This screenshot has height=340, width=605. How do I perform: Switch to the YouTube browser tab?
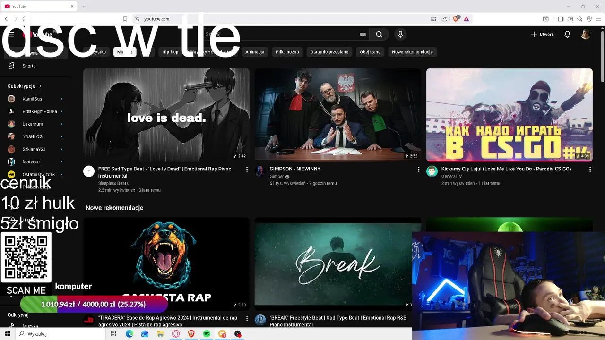tap(39, 6)
